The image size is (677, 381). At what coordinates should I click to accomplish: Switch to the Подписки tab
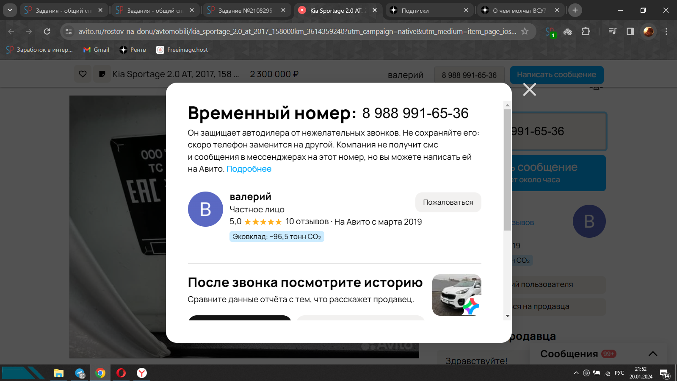pyautogui.click(x=428, y=10)
